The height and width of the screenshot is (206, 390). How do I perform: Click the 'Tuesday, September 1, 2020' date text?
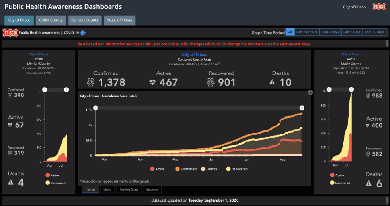click(213, 200)
